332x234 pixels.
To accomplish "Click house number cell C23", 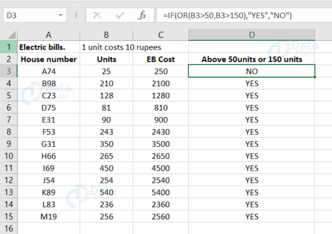I will 49,95.
